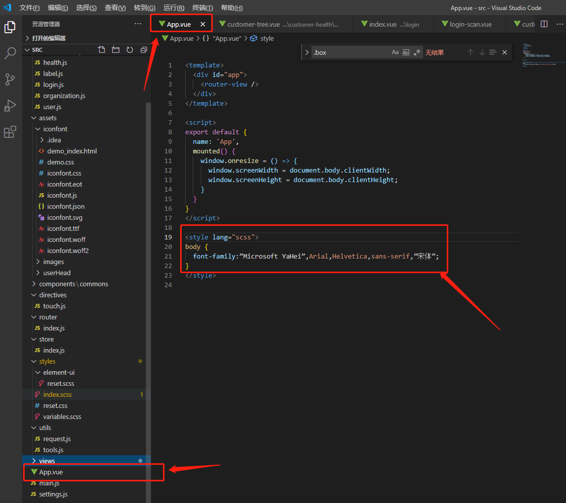Open the 编辑(E) menu
The image size is (566, 503).
[58, 8]
